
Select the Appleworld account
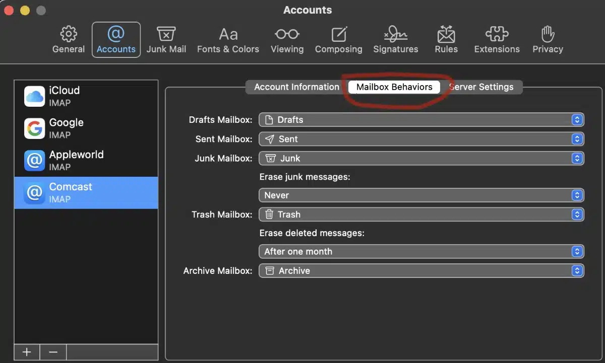click(86, 161)
